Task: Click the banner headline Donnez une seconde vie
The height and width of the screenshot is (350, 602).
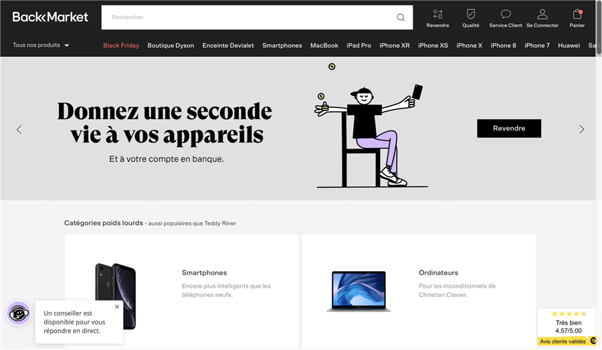Action: click(x=165, y=122)
